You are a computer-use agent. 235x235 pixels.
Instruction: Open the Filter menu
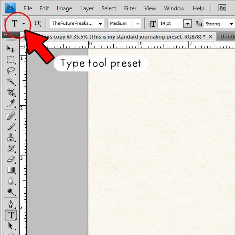(x=130, y=8)
